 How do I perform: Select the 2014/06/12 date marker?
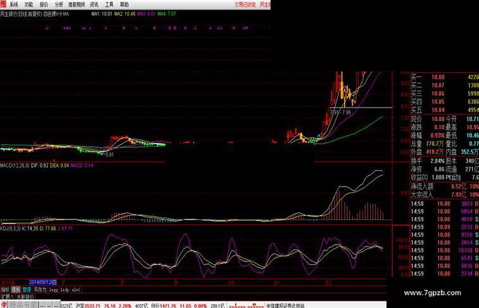pos(43,282)
